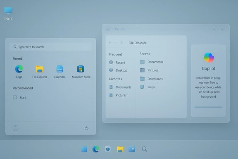Open File Explorer from the taskbar
This screenshot has width=238, height=159.
coord(120,149)
